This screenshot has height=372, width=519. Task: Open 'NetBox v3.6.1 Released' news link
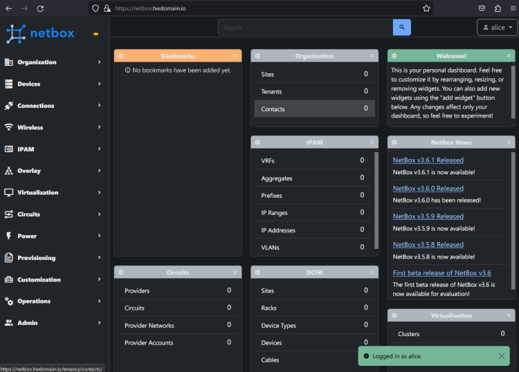tap(428, 160)
